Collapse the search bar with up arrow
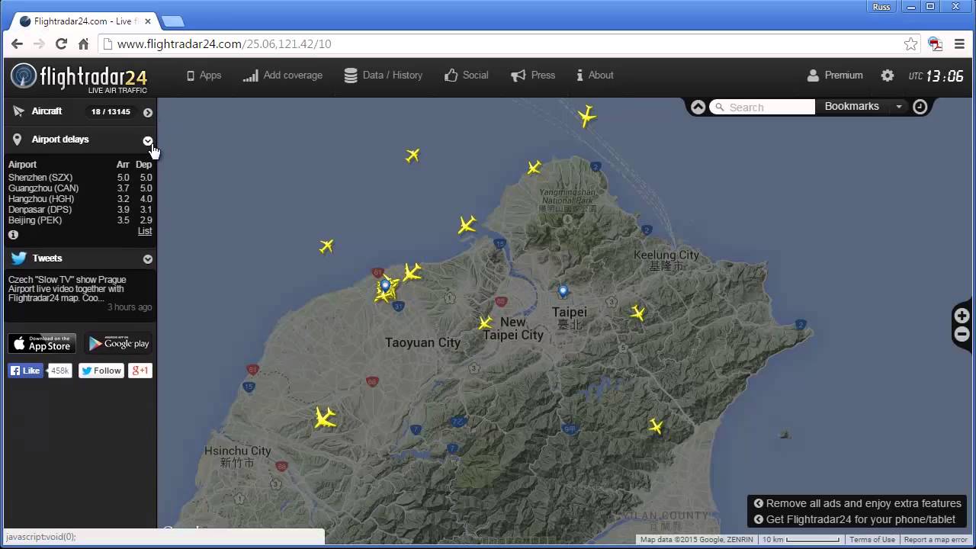Image resolution: width=976 pixels, height=549 pixels. coord(698,107)
